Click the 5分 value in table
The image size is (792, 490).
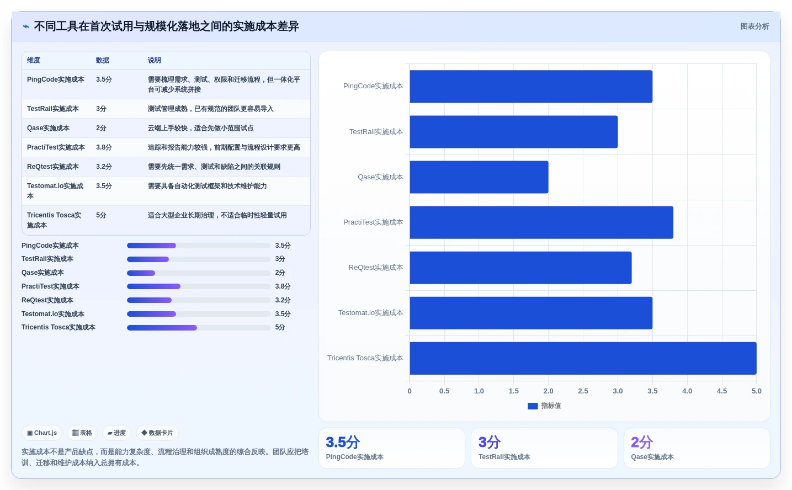pyautogui.click(x=101, y=215)
